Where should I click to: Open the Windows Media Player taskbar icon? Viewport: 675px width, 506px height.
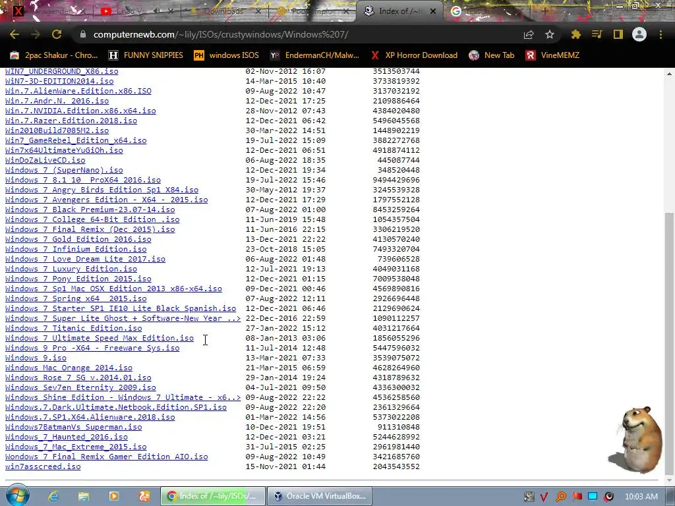tap(113, 496)
